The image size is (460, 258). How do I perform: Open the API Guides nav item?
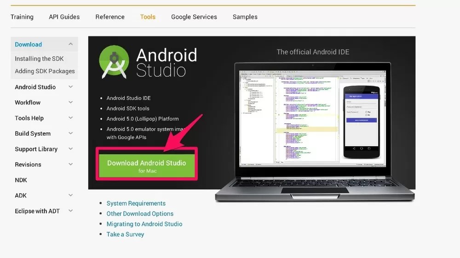tap(64, 17)
